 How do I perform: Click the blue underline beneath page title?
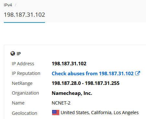coord(24,23)
